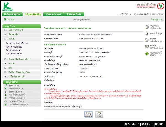Click the amount value 1,500.00
This screenshot has width=166, height=127.
pos(84,68)
